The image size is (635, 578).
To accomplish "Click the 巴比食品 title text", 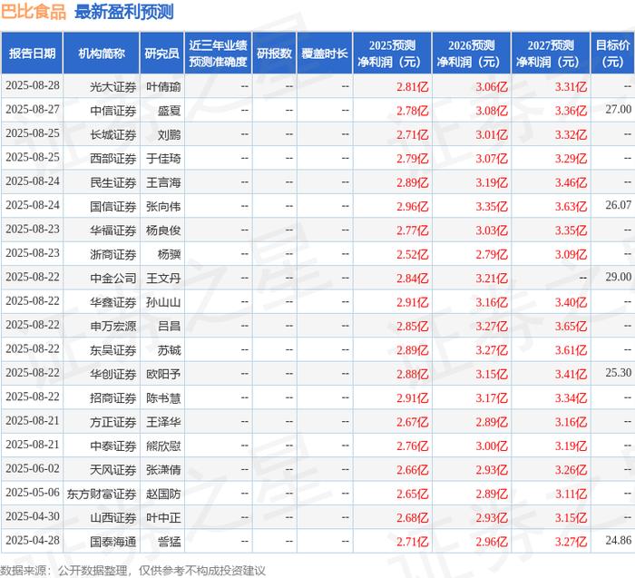I will 34,11.
